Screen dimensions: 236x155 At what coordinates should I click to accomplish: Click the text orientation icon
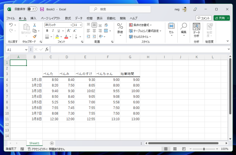[106, 25]
